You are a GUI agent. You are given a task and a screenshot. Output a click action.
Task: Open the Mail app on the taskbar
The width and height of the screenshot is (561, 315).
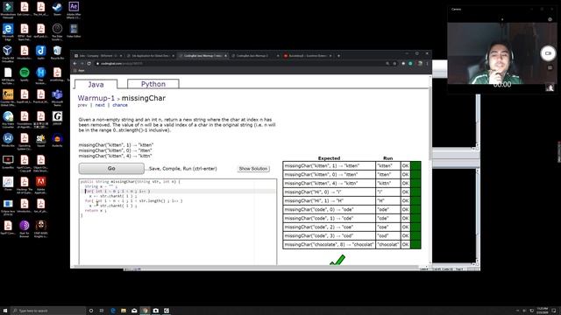click(134, 311)
